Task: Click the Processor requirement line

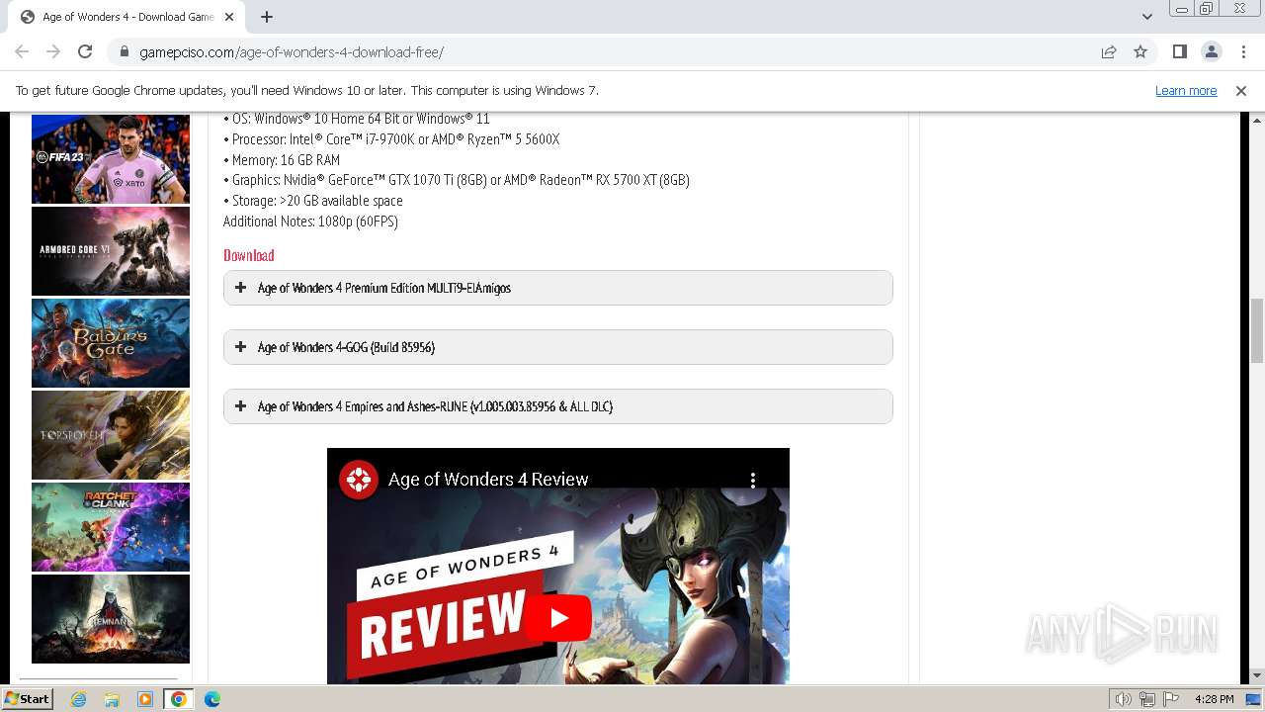Action: [391, 139]
